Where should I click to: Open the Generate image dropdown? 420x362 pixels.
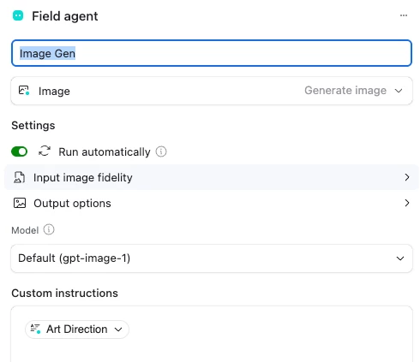point(354,91)
